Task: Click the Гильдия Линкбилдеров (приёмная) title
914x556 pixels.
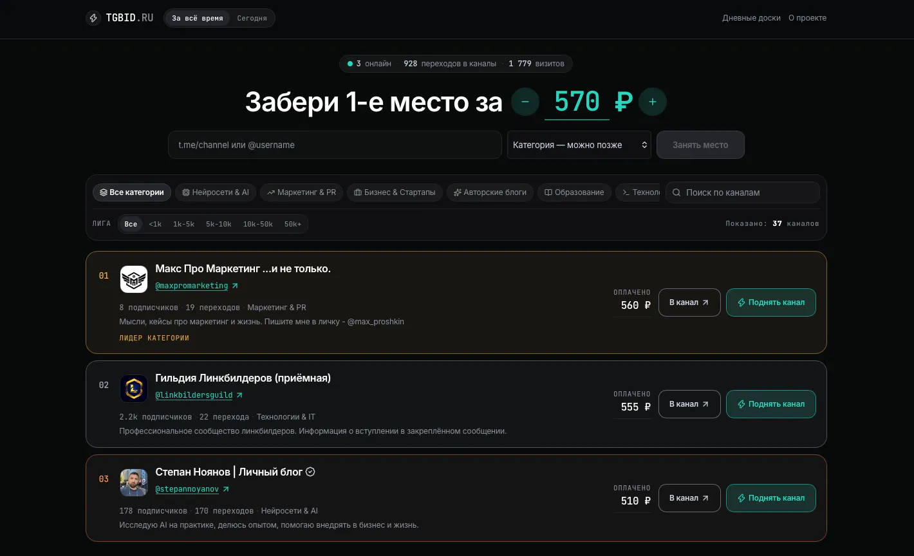Action: click(243, 378)
